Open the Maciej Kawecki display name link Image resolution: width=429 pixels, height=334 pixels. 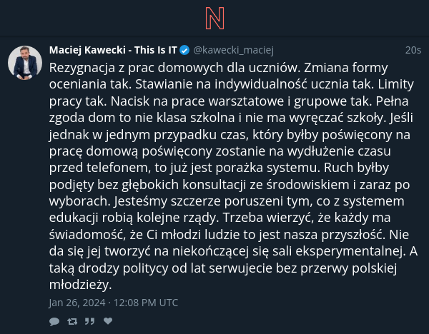pos(113,50)
